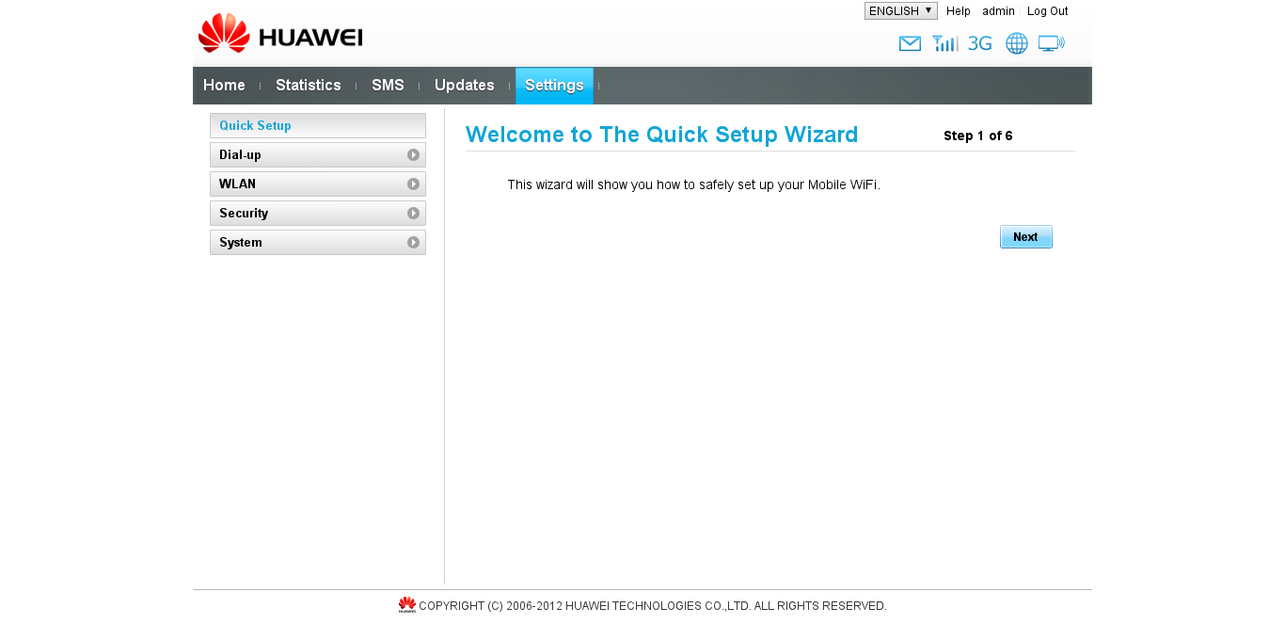Open the Dial-up menu label

point(240,154)
